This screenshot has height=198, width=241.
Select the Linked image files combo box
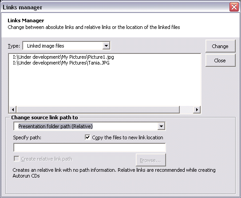click(67, 46)
